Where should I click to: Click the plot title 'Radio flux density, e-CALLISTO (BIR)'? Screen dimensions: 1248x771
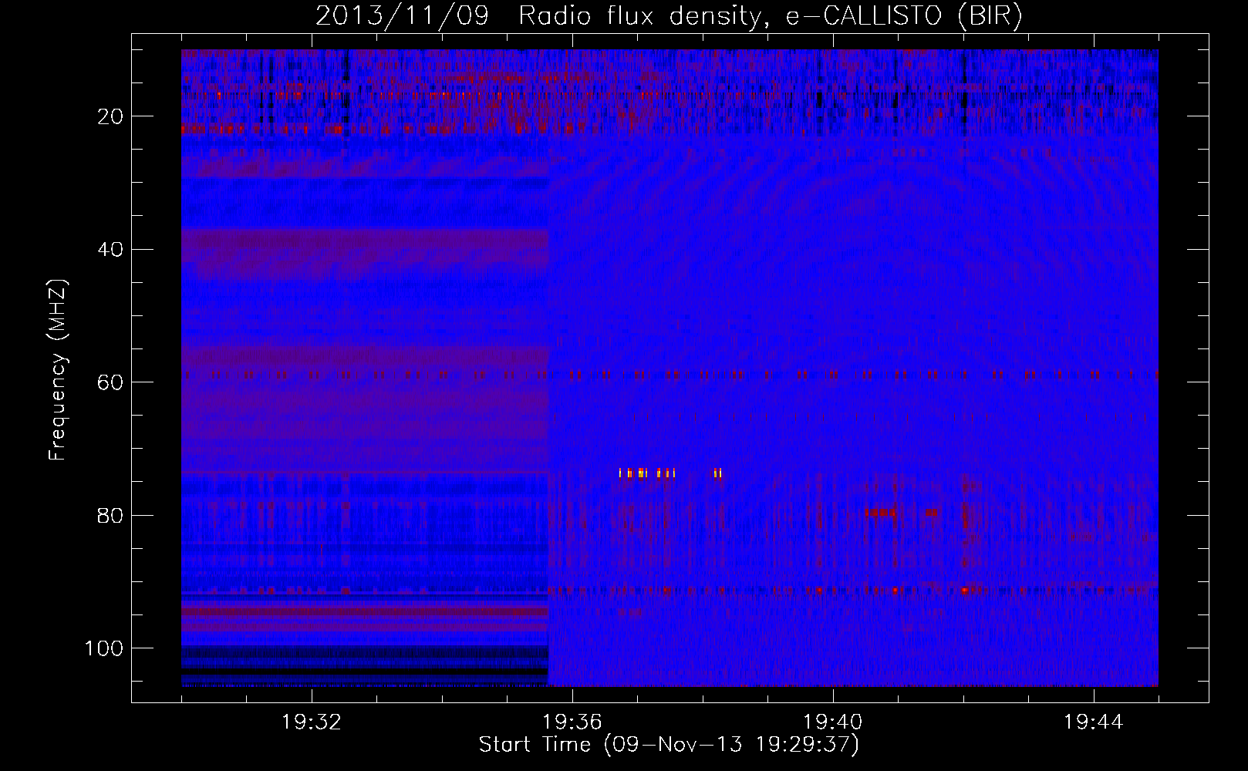[x=770, y=15]
